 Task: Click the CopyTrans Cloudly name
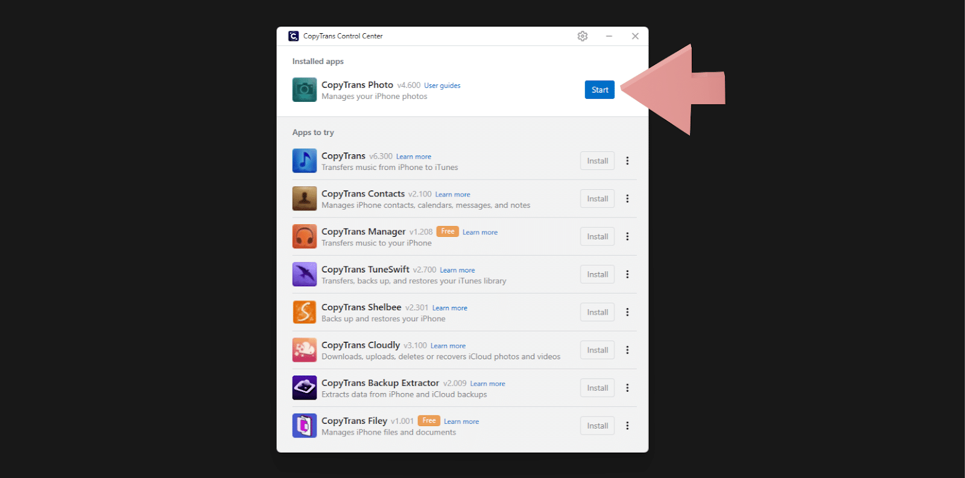pyautogui.click(x=361, y=345)
